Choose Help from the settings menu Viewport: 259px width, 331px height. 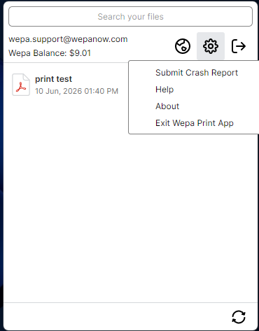tap(164, 90)
